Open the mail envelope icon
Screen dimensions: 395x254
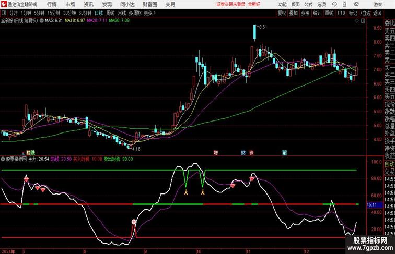tap(356, 4)
